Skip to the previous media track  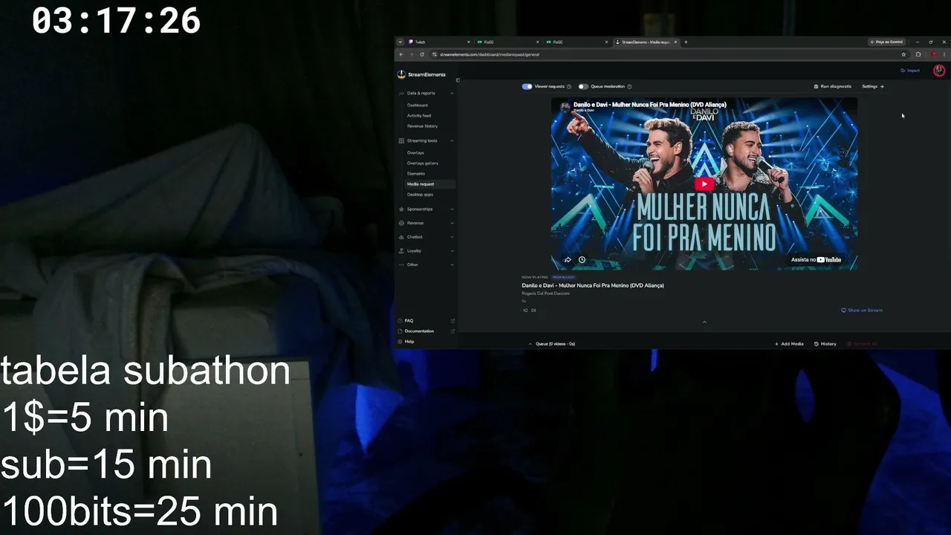525,311
